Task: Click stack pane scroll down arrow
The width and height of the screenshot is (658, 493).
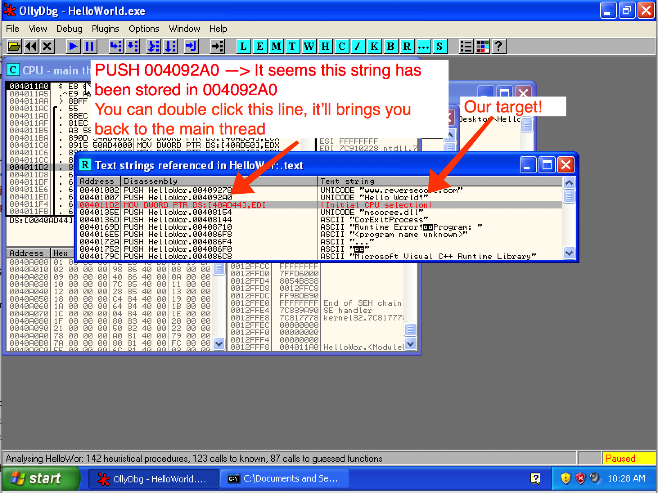Action: click(x=410, y=343)
